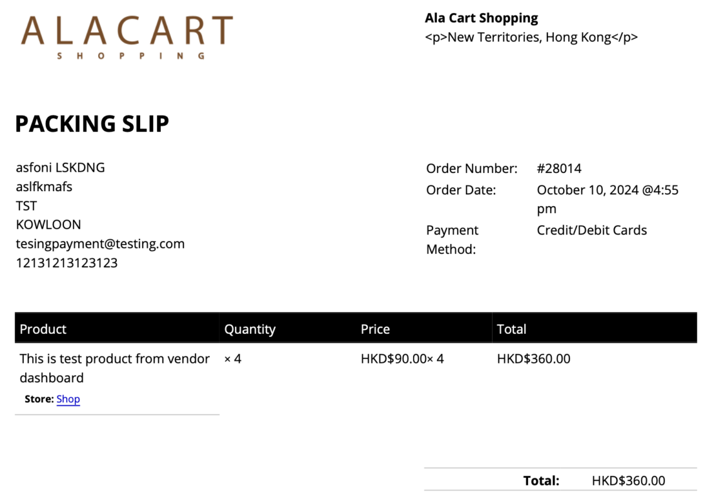This screenshot has height=503, width=714.
Task: Click the New Territories, Hong Kong address
Action: (x=531, y=37)
